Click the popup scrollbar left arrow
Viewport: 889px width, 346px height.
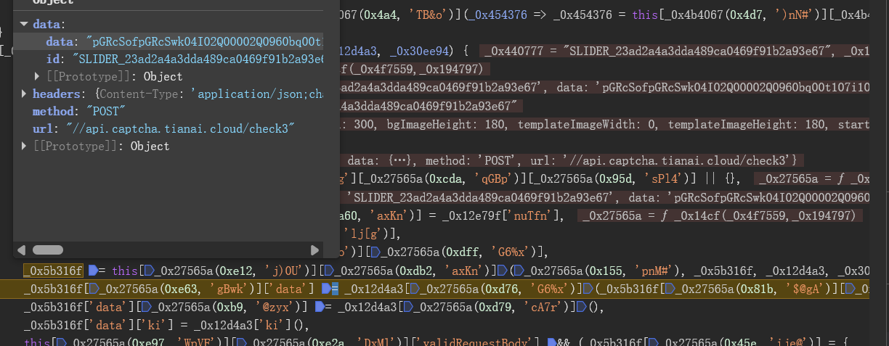(x=21, y=250)
